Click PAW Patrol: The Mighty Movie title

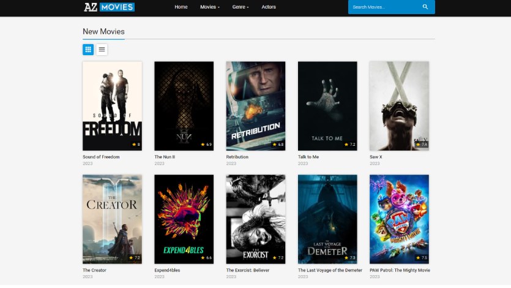tap(400, 270)
